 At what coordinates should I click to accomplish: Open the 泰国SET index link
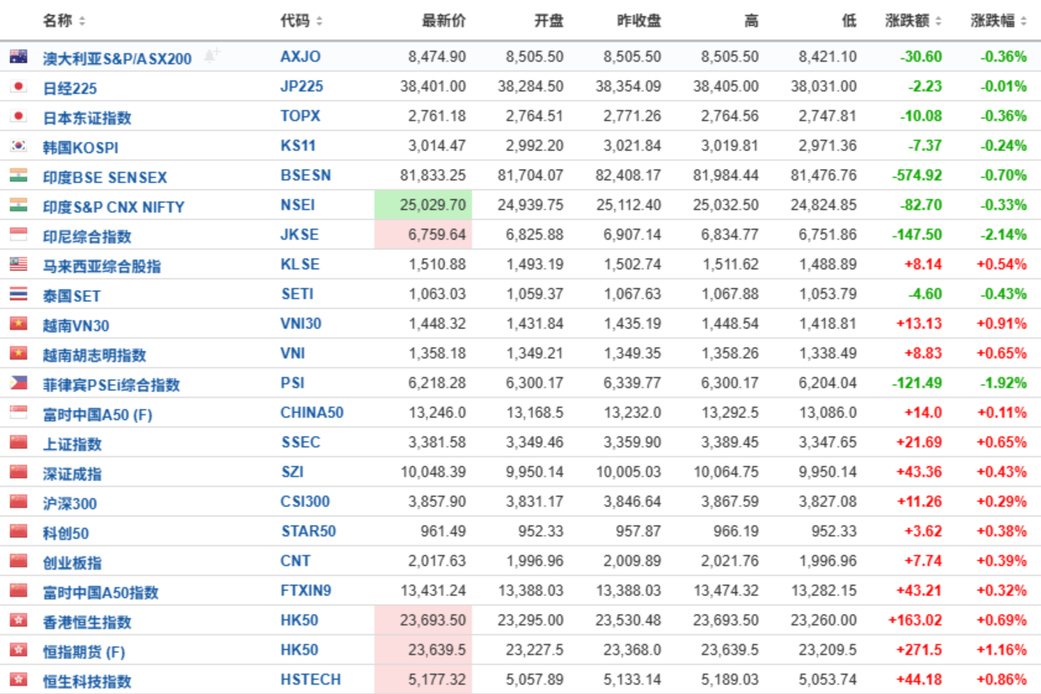coord(72,296)
